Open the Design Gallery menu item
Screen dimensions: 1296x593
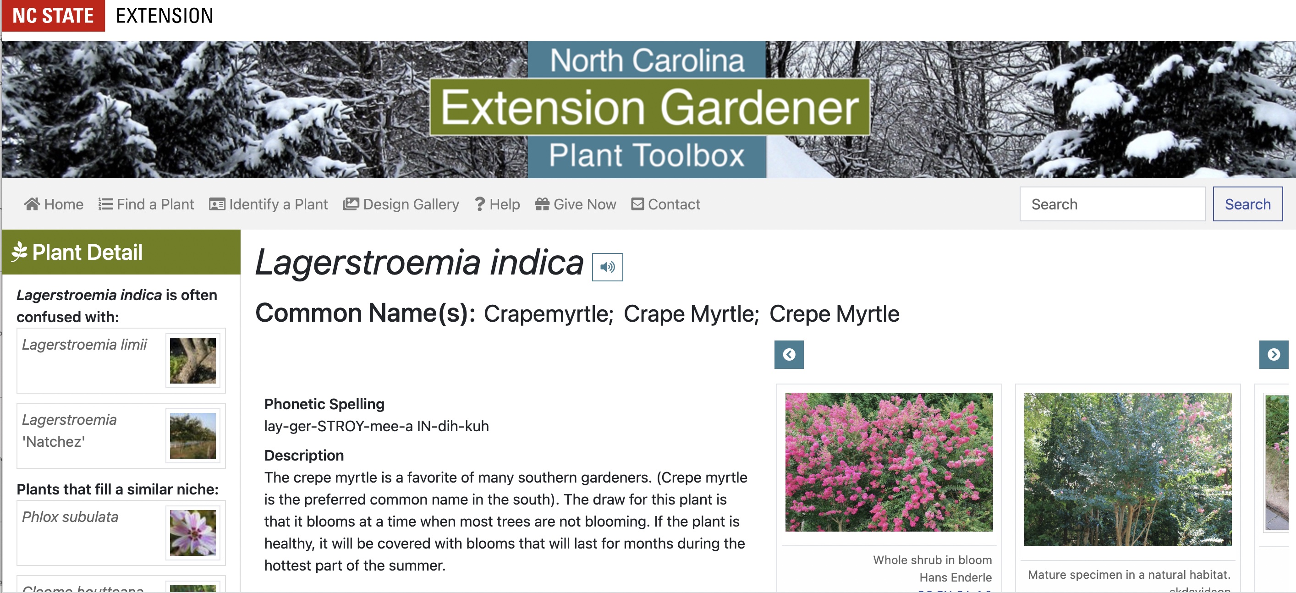[x=402, y=203]
